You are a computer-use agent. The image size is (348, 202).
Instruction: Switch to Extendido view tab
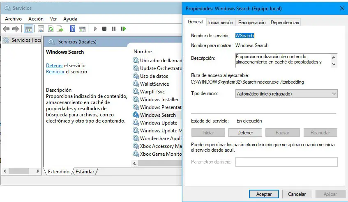coord(59,171)
